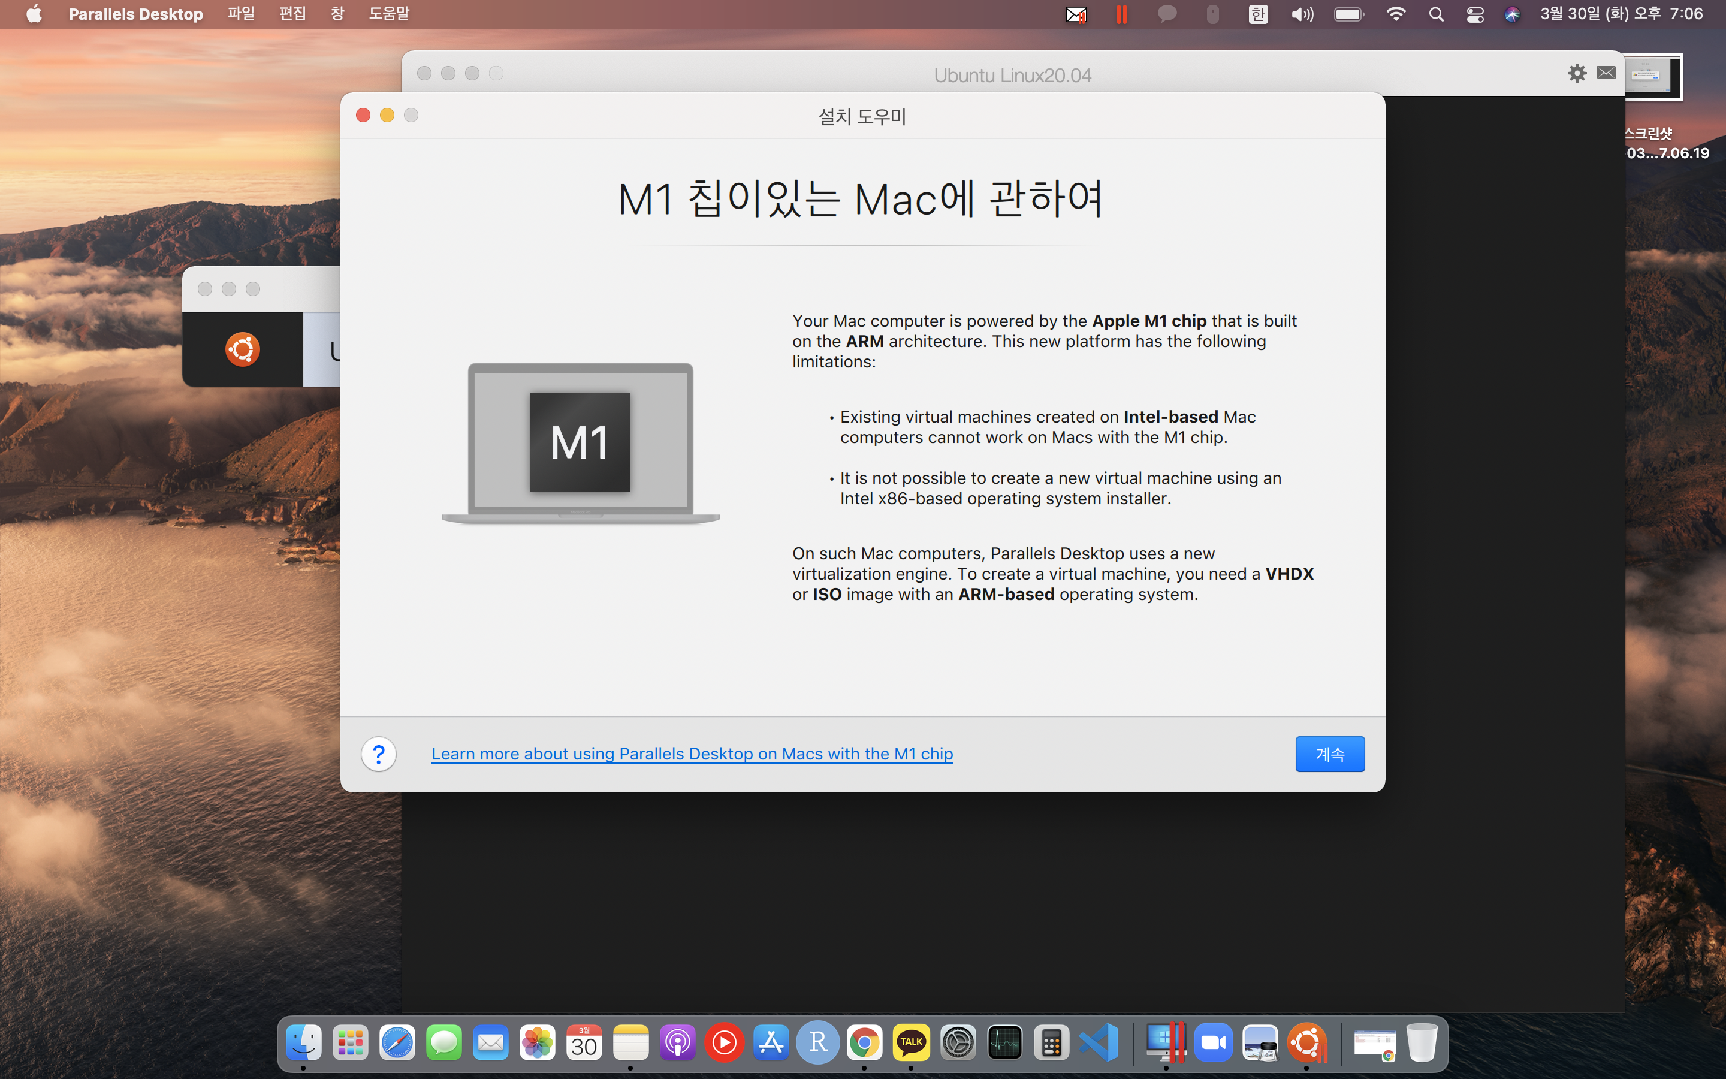
Task: Open the Ubuntu VM icon in dock
Action: tap(1306, 1043)
